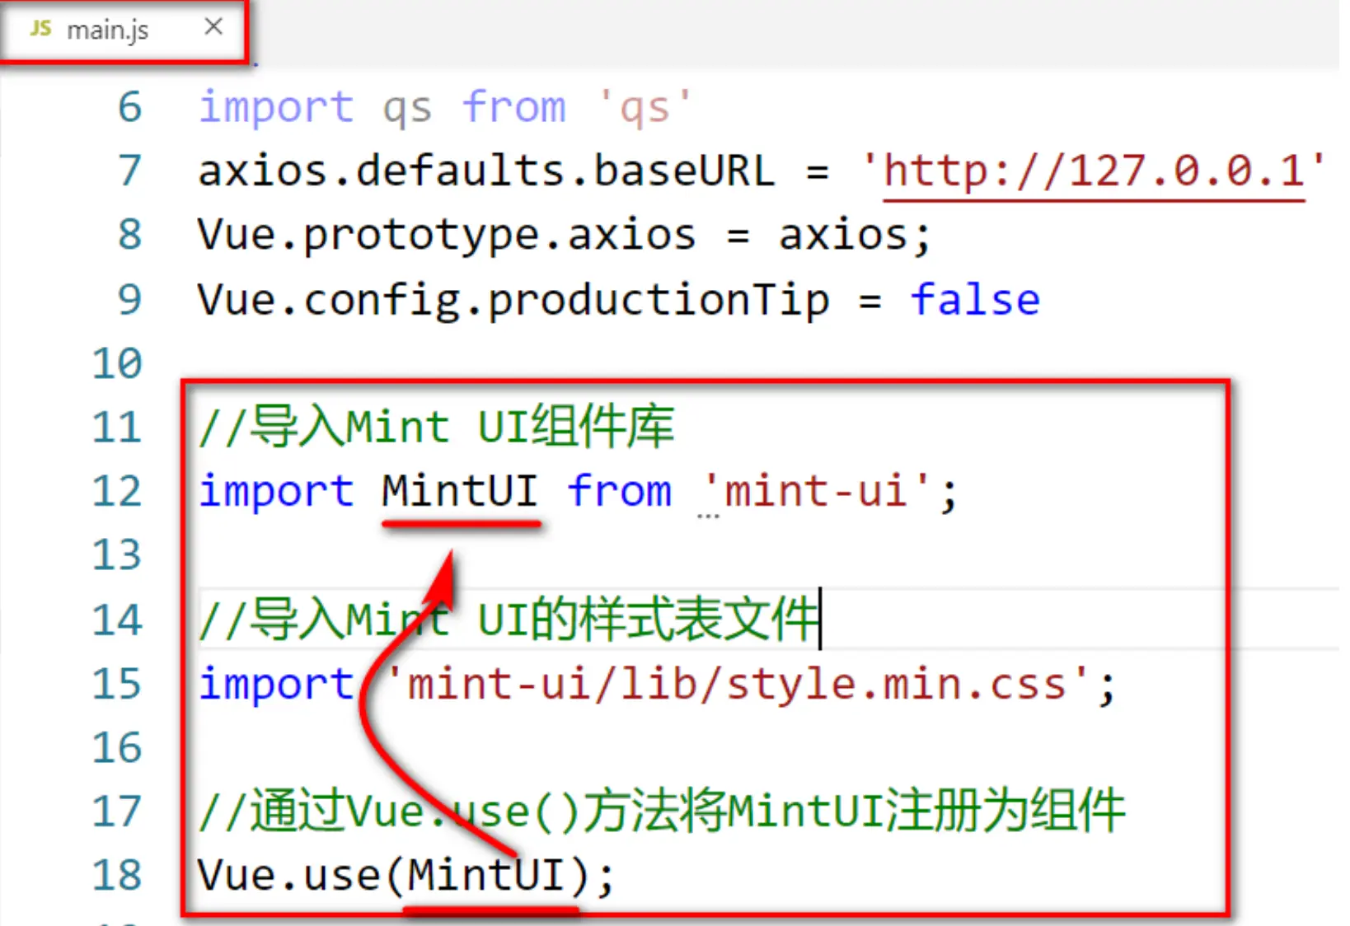Click line number 15 in the gutter
This screenshot has width=1350, height=926.
(117, 684)
